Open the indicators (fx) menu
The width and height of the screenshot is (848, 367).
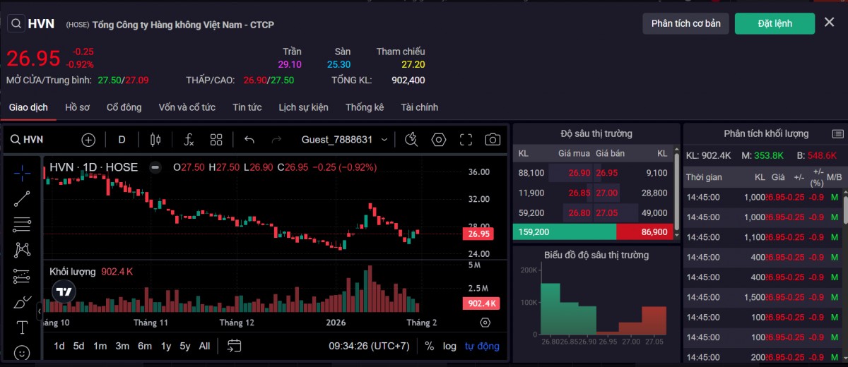point(189,140)
